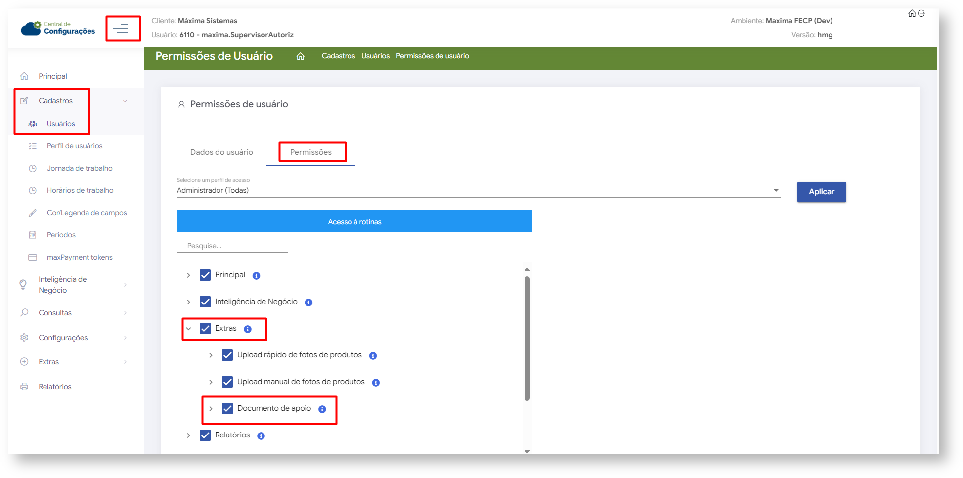963x478 pixels.
Task: Click info icon beside Upload rápido de fotos
Action: coord(373,356)
